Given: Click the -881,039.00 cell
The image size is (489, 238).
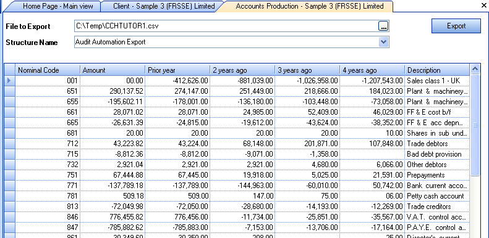Looking at the screenshot, I should pyautogui.click(x=242, y=81).
